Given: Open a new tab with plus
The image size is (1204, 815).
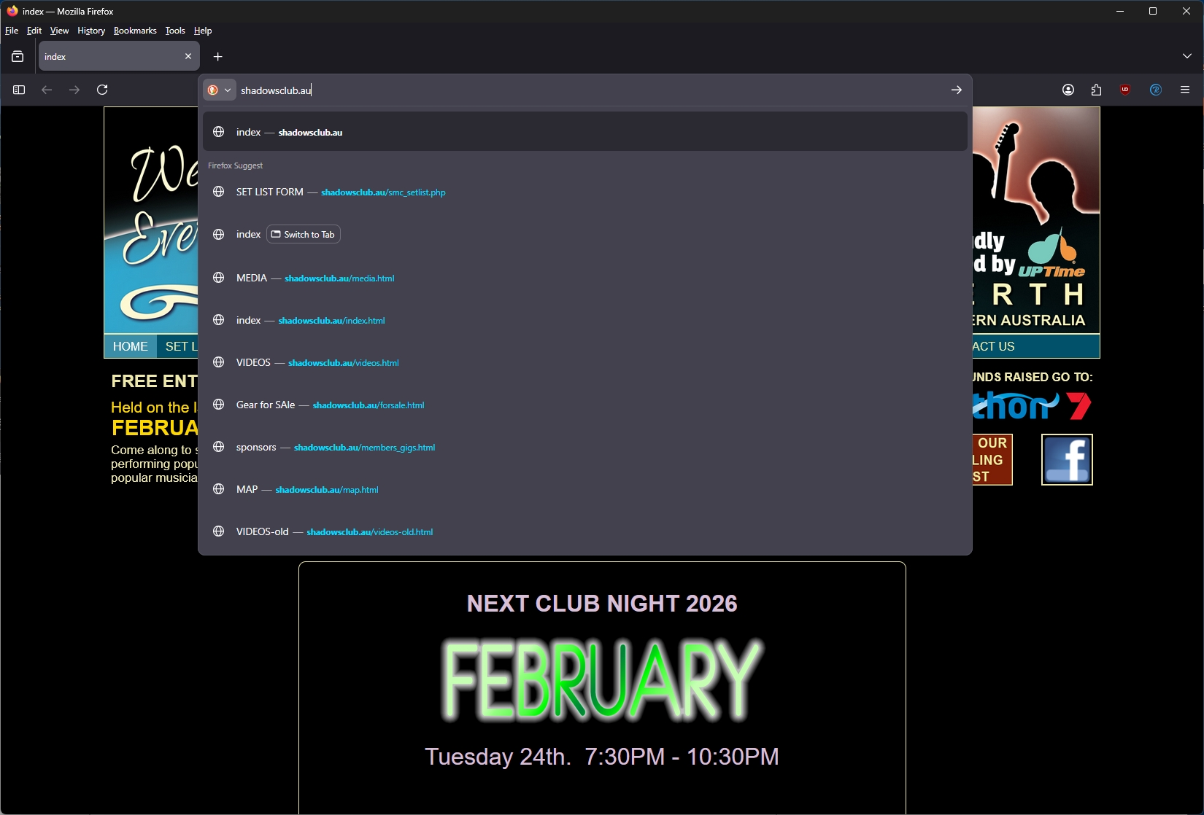Looking at the screenshot, I should pos(217,57).
